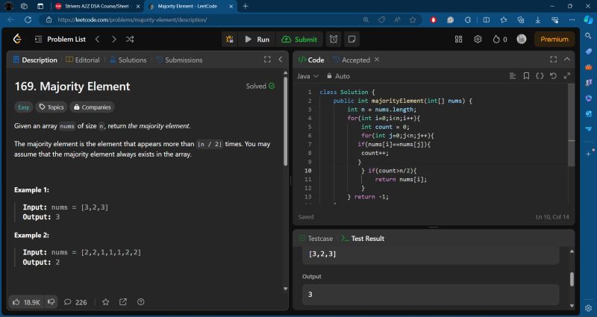Open the layout grid icon
The width and height of the screenshot is (597, 317).
(460, 39)
